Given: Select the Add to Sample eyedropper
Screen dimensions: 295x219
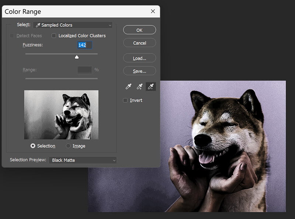Looking at the screenshot, I should pos(140,86).
